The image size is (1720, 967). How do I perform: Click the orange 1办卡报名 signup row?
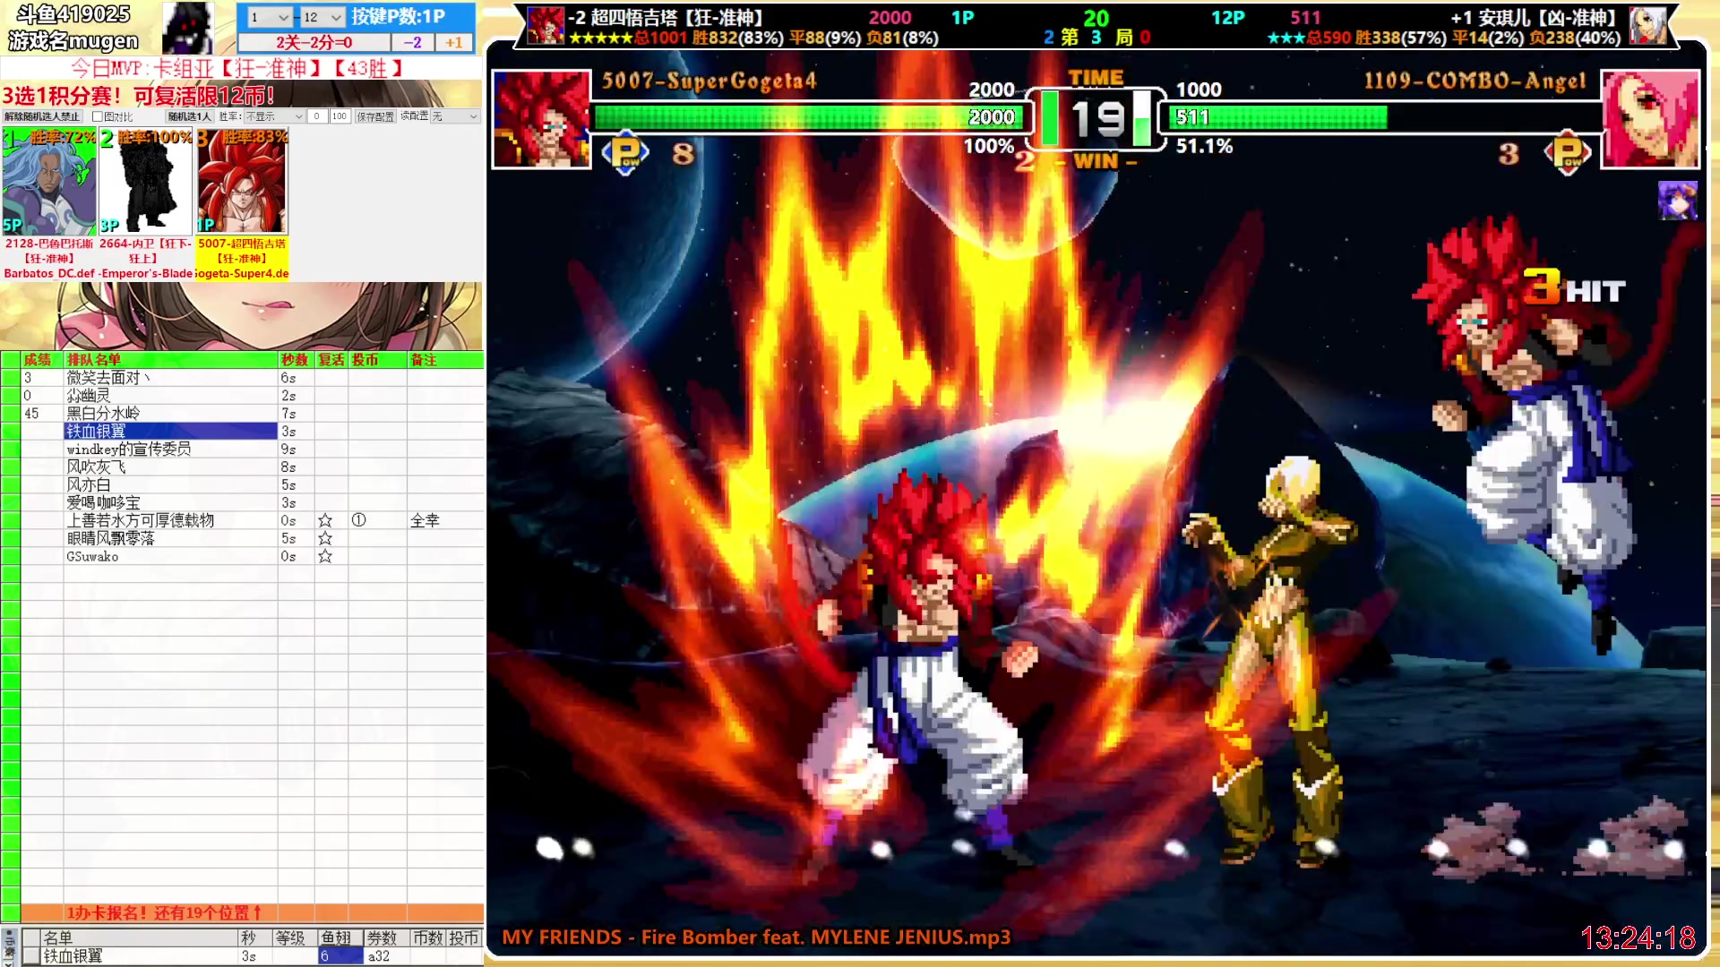pyautogui.click(x=252, y=913)
